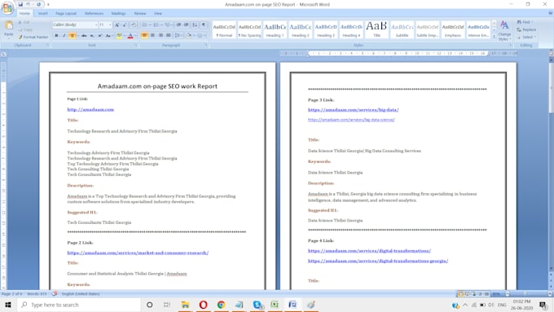The image size is (554, 312).
Task: Apply the red font color
Action: pos(130,35)
